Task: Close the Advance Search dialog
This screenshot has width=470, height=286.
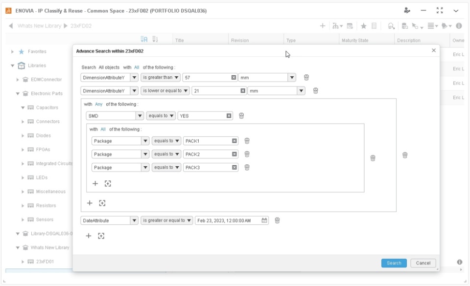Action: click(x=433, y=50)
